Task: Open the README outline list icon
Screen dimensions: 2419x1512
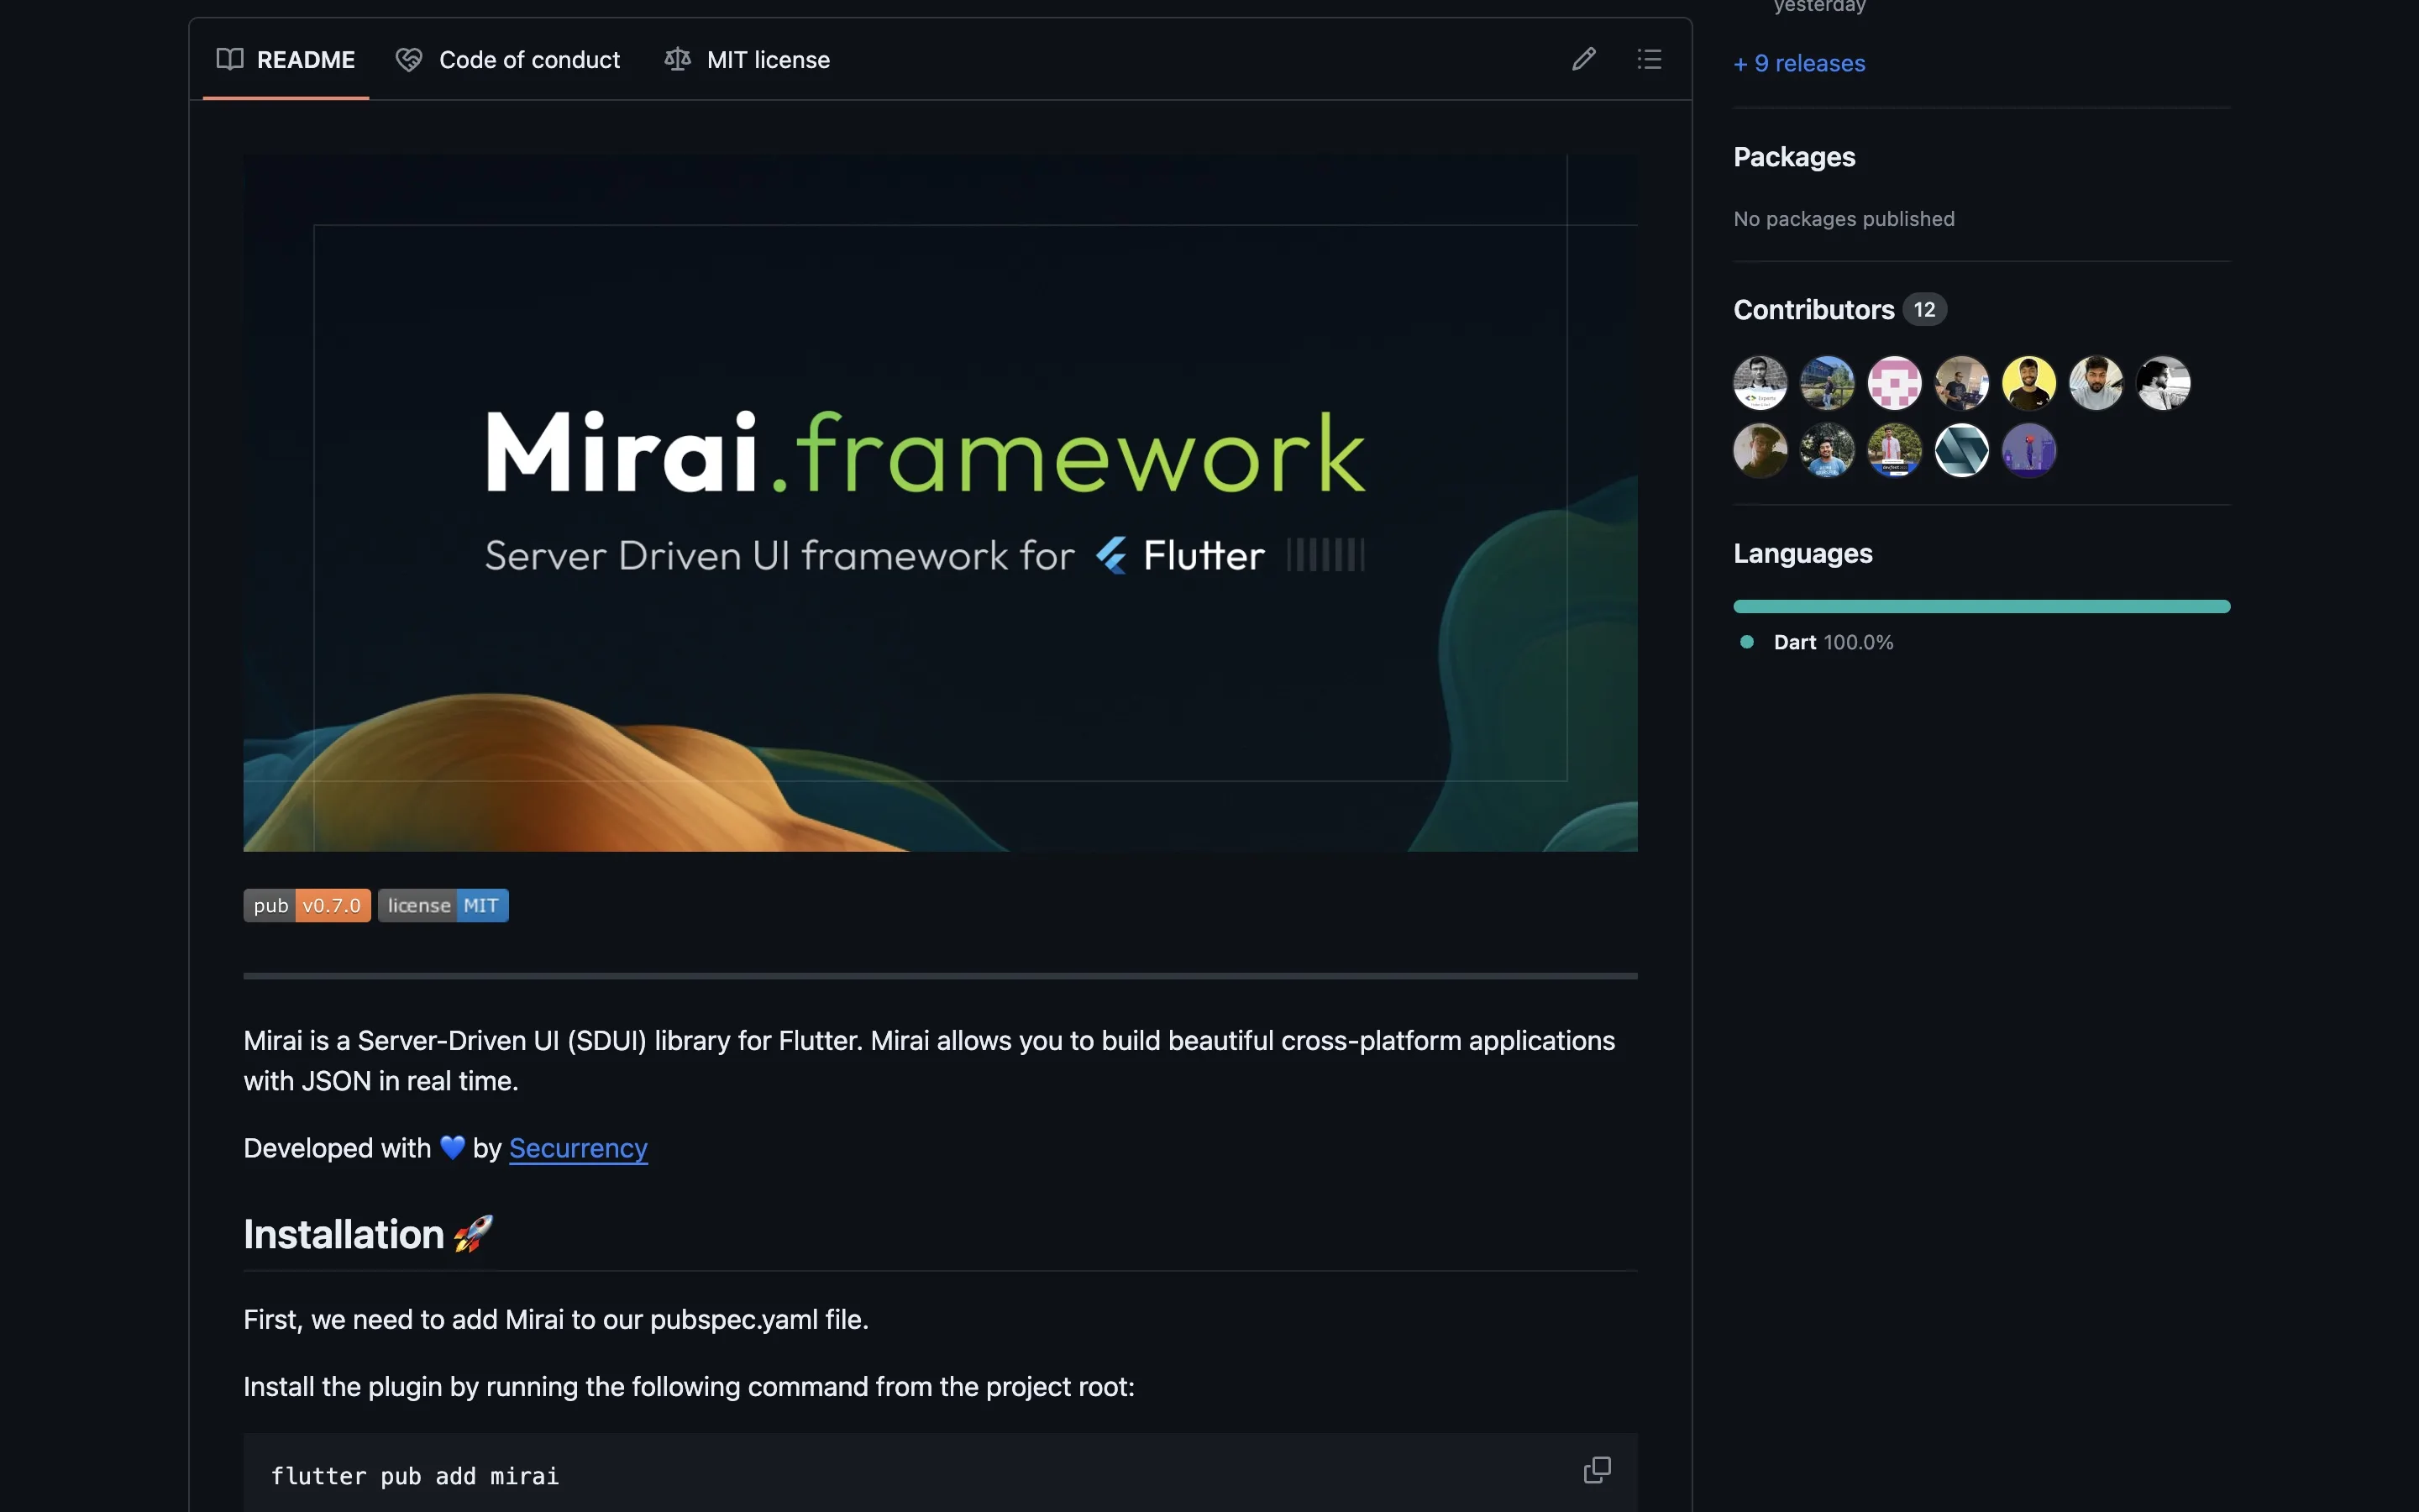Action: coord(1650,59)
